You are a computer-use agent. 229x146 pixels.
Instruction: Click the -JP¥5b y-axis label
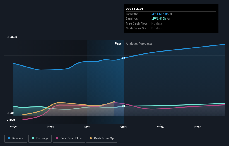pos(11,120)
